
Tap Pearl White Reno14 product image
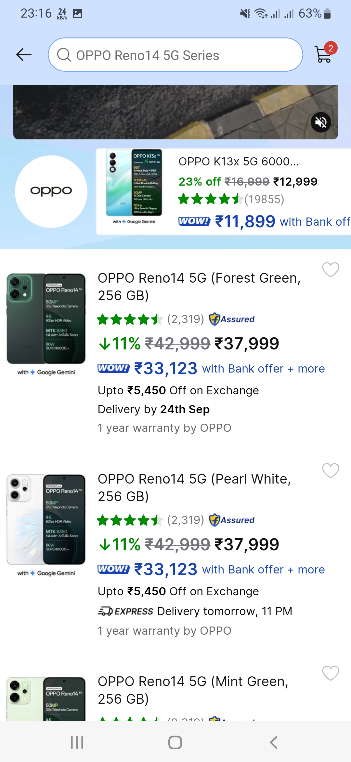46,520
